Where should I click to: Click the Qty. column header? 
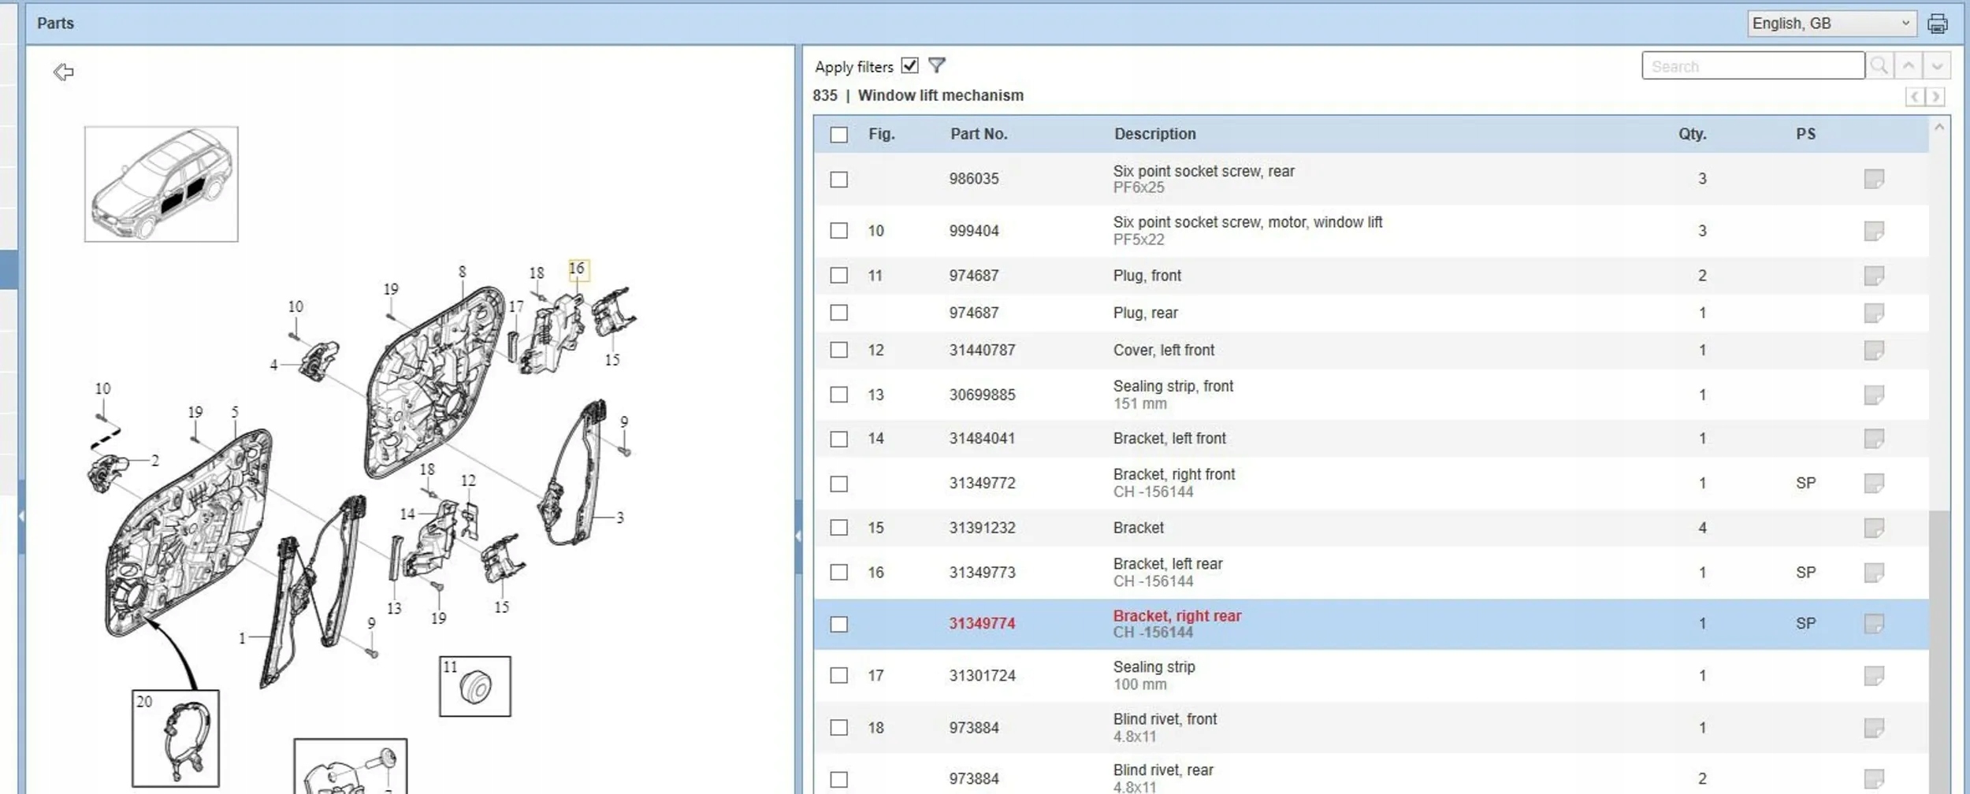pos(1693,135)
